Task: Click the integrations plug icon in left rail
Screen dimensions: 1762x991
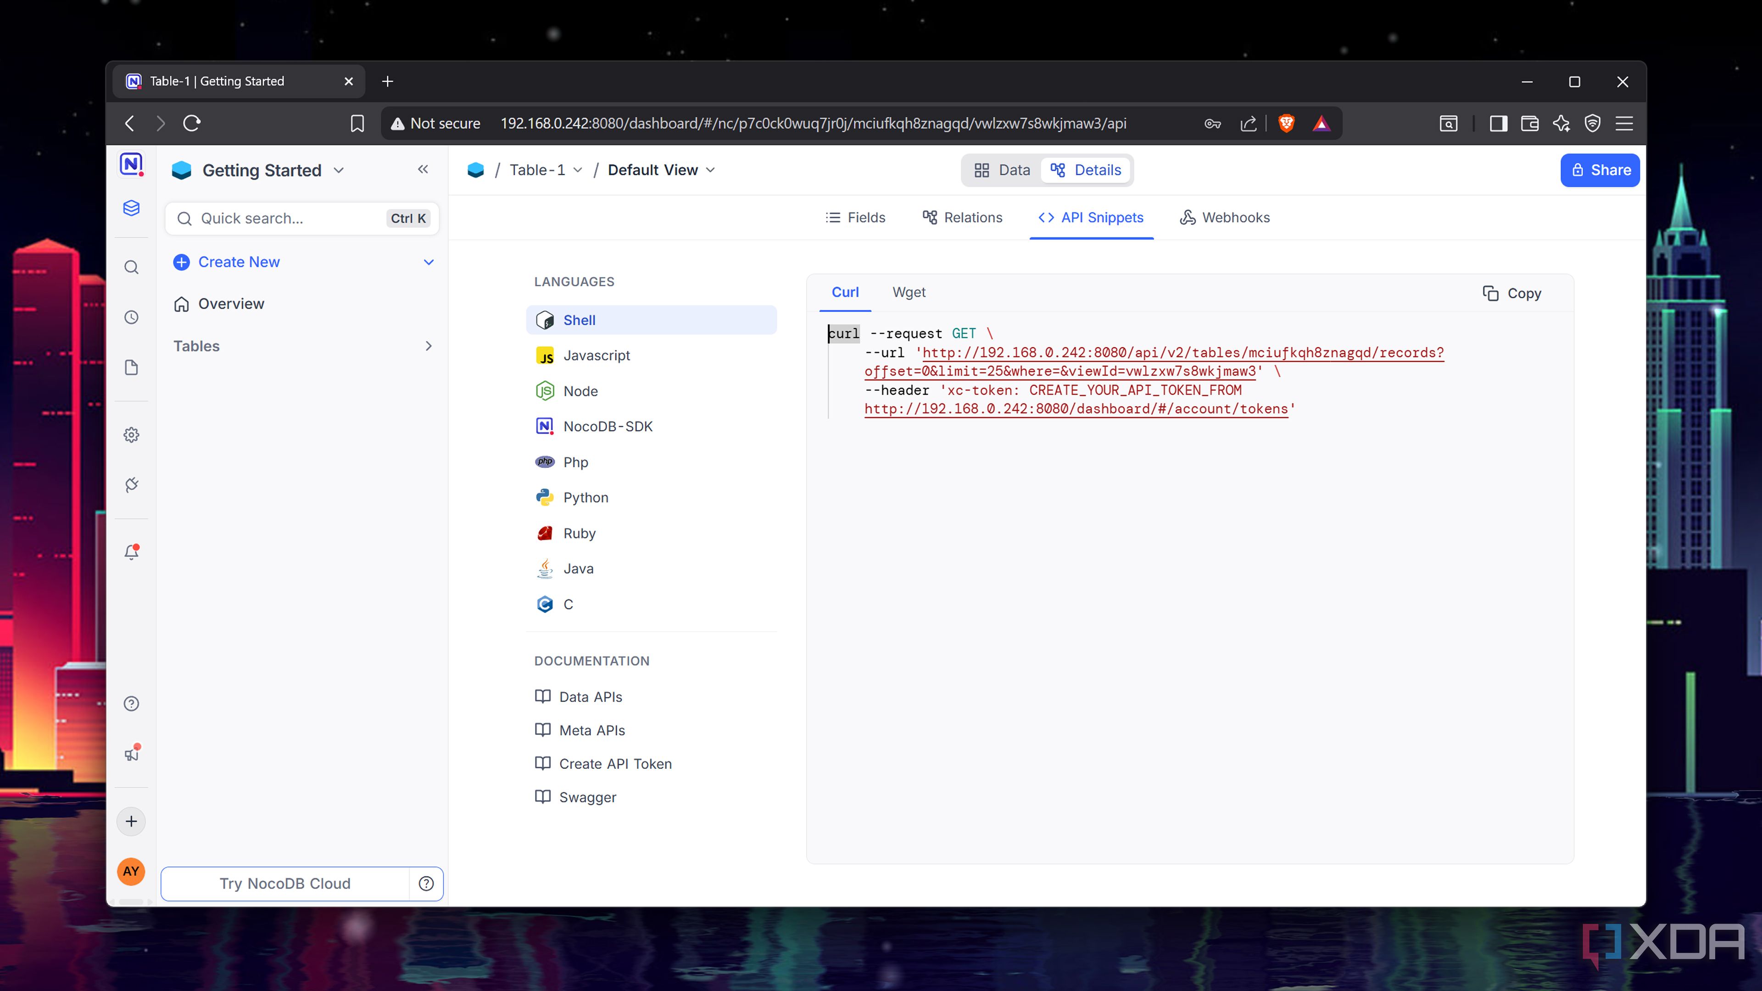Action: [131, 485]
